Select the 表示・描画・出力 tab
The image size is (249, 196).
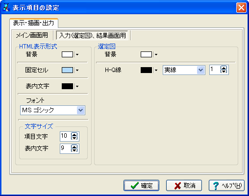(33, 23)
